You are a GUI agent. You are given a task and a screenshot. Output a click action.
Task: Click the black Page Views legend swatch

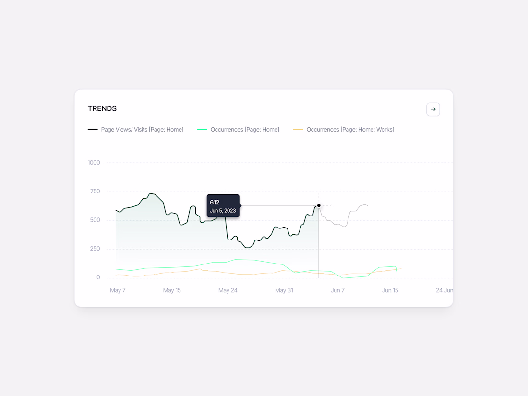(93, 130)
